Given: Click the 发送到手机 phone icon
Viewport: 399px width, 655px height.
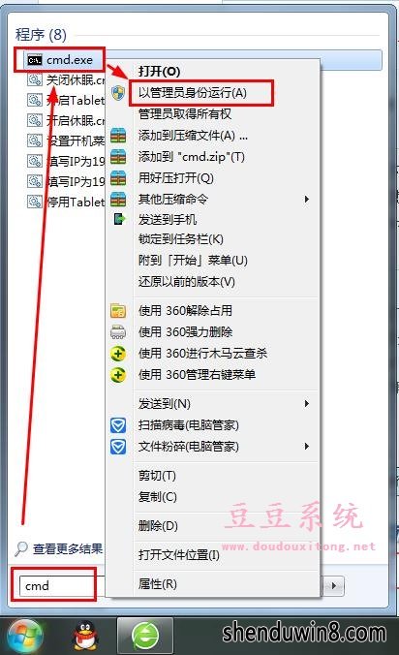Looking at the screenshot, I should point(119,219).
